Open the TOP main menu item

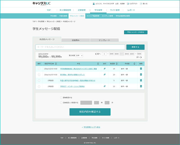tap(49, 10)
